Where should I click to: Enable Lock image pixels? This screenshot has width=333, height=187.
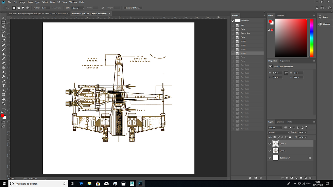pos(278,137)
